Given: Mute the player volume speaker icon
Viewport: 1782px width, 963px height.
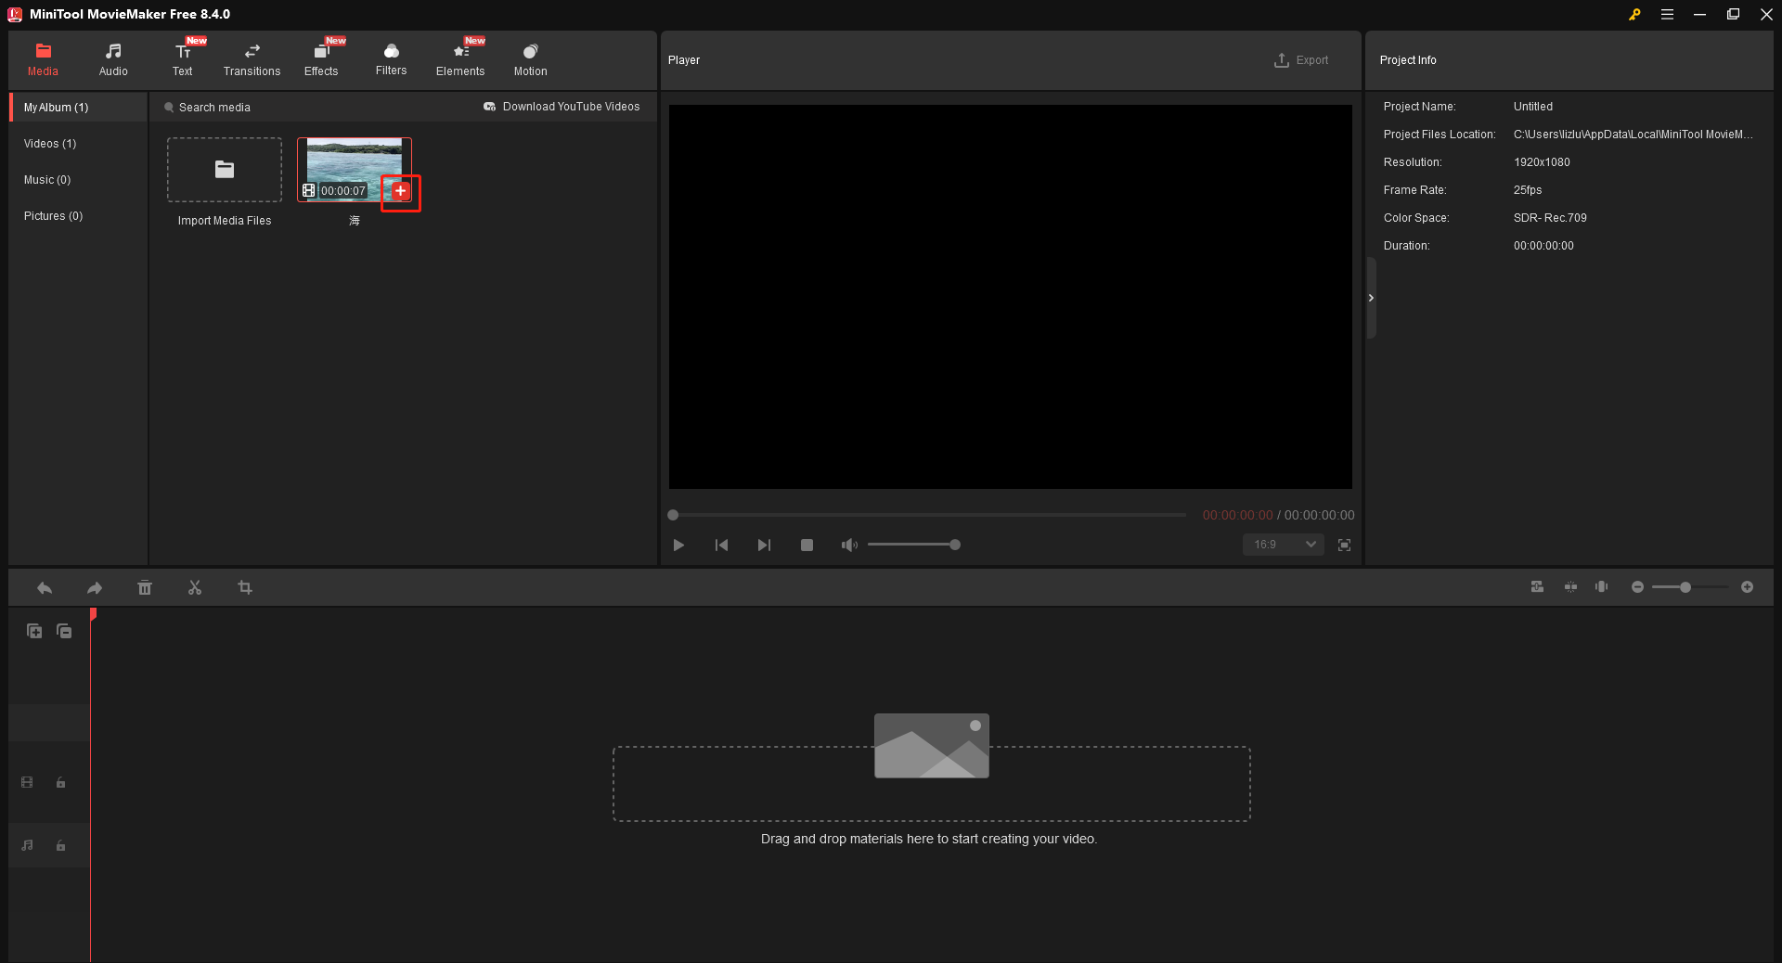Looking at the screenshot, I should pos(848,545).
